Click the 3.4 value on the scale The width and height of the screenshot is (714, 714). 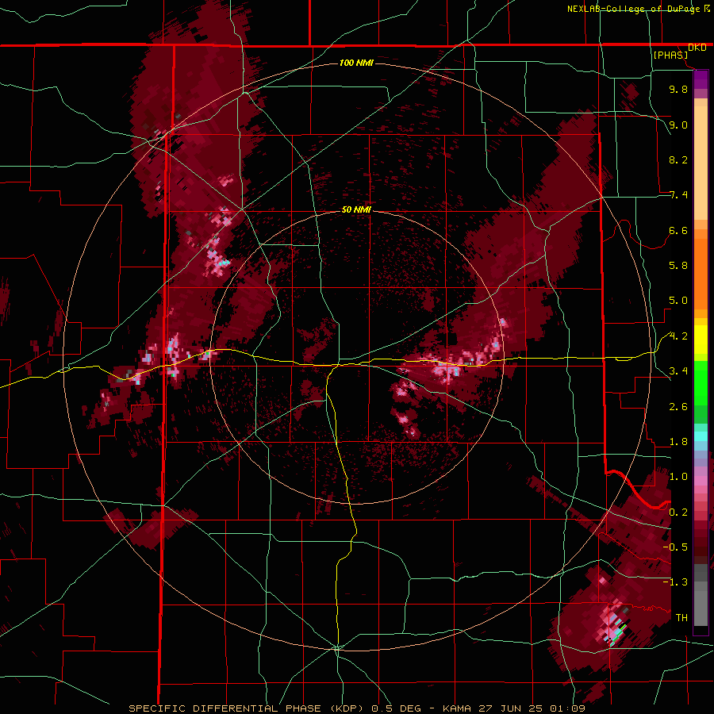[678, 371]
